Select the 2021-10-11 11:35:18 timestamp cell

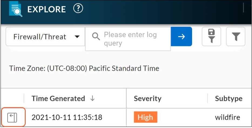pos(67,117)
